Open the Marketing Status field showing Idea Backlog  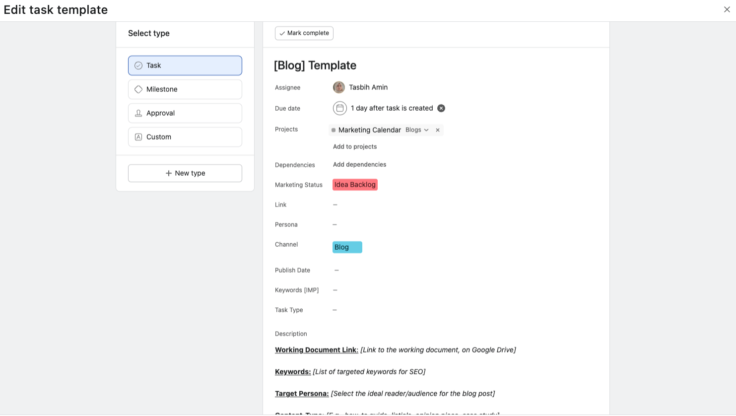click(x=355, y=184)
